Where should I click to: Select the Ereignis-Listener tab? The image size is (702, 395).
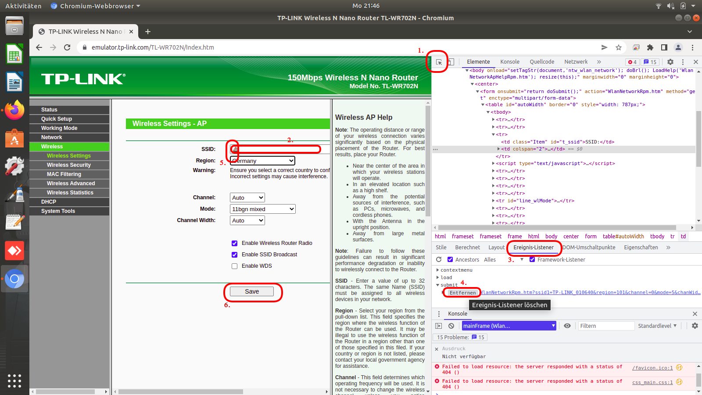tap(534, 248)
